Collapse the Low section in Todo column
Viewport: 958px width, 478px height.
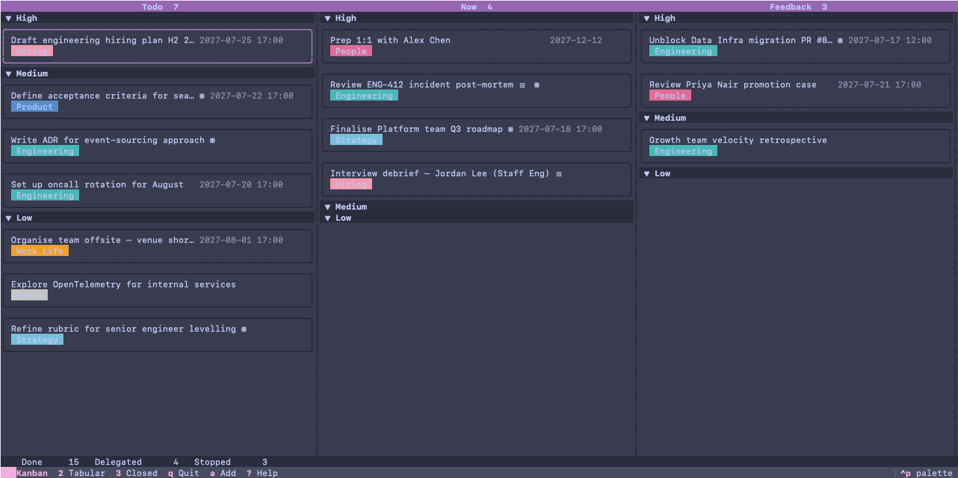click(x=9, y=218)
